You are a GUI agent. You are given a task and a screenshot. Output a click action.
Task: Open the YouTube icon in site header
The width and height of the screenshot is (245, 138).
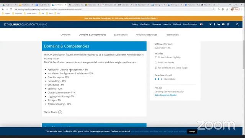point(223,25)
